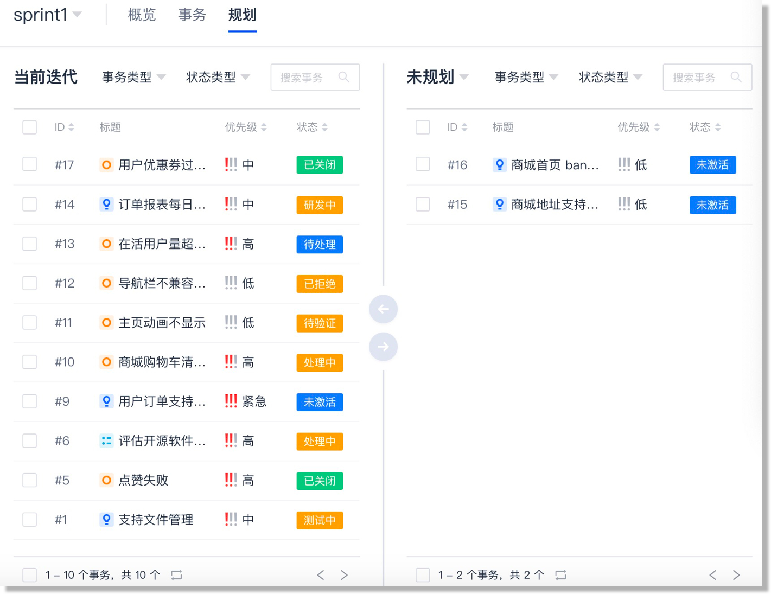Select all in 未规划 header checkbox
771x594 pixels.
423,127
